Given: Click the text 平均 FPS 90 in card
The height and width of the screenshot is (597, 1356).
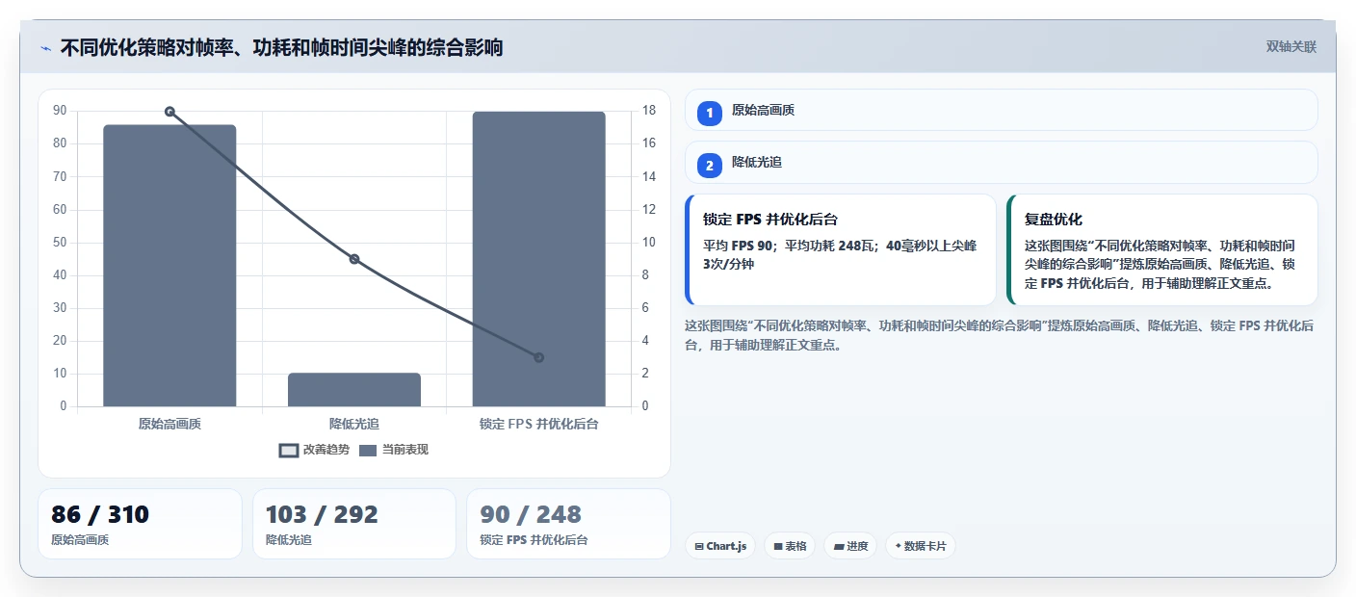Looking at the screenshot, I should (x=739, y=246).
